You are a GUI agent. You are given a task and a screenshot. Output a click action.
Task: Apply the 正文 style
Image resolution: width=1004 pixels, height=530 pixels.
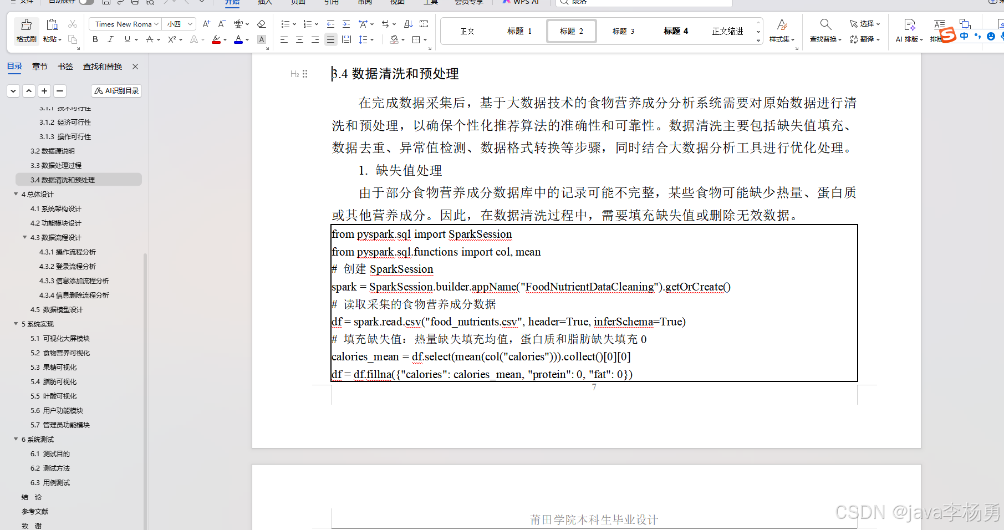467,31
